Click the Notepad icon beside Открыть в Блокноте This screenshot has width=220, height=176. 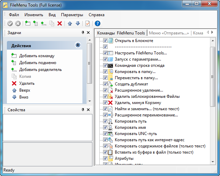(111, 41)
